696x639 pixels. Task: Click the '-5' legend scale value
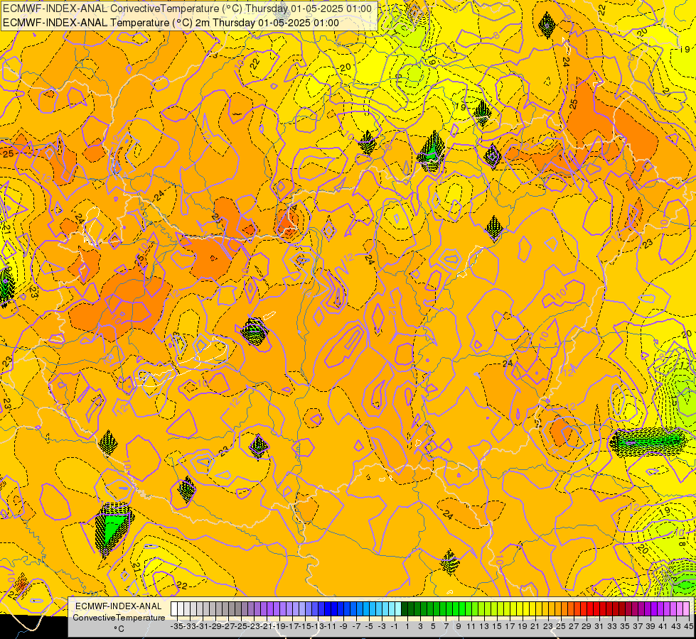pos(369,627)
